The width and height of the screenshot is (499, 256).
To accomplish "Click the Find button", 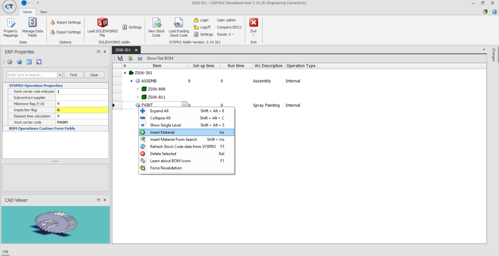I will pyautogui.click(x=74, y=75).
